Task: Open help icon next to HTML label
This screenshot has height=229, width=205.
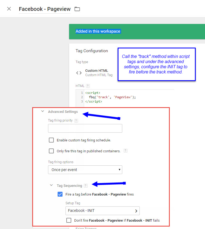Action: point(88,86)
